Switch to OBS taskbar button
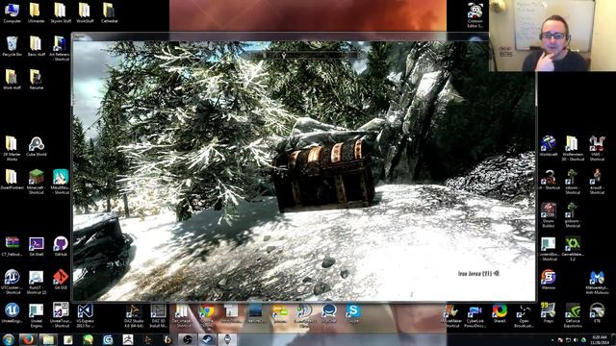The width and height of the screenshot is (616, 346). pyautogui.click(x=188, y=339)
